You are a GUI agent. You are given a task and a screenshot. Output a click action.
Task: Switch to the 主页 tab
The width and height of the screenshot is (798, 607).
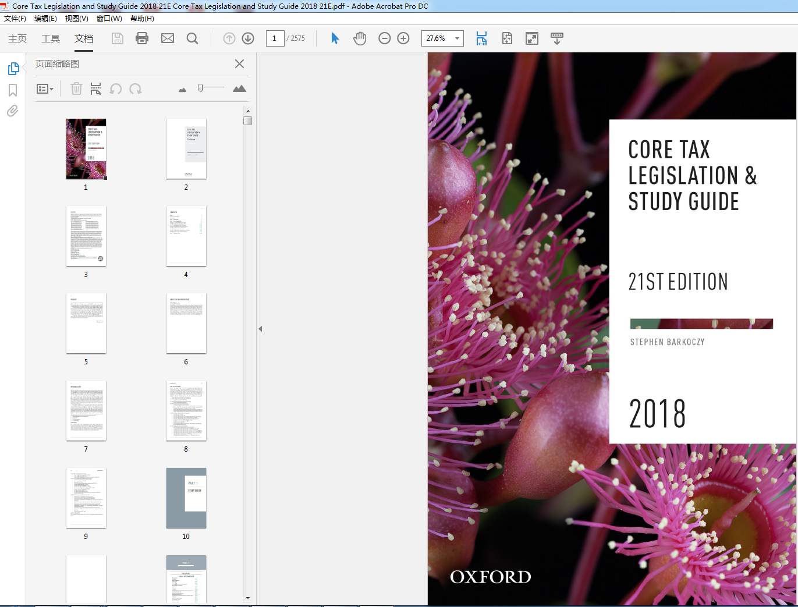coord(17,38)
